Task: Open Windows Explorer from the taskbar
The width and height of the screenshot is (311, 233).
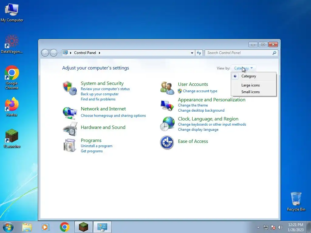Action: (27, 227)
